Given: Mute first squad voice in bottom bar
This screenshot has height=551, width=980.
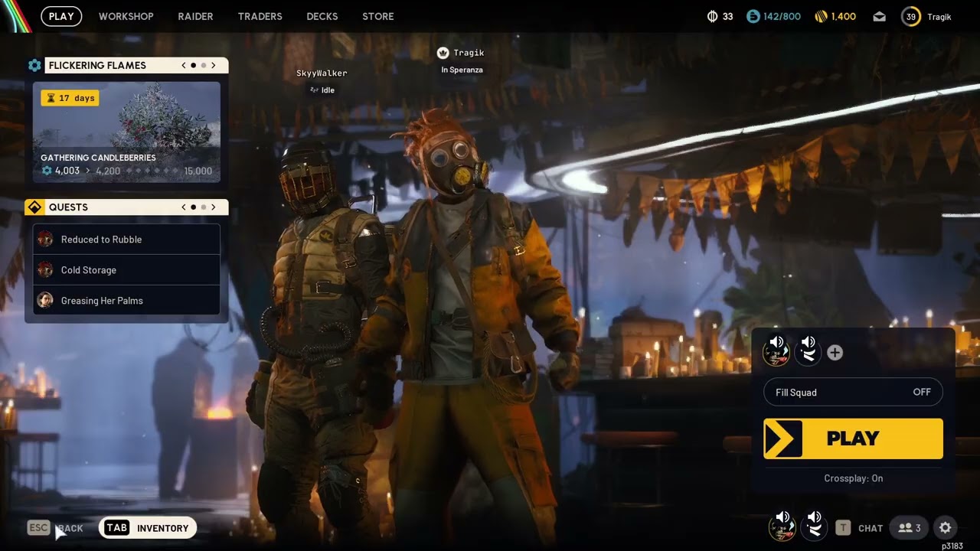Looking at the screenshot, I should pyautogui.click(x=782, y=527).
